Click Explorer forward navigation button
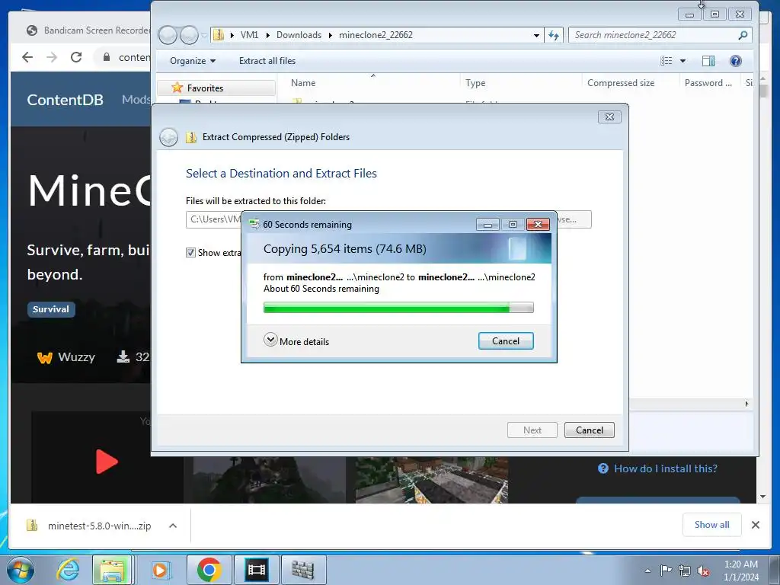This screenshot has height=585, width=780. coord(189,35)
